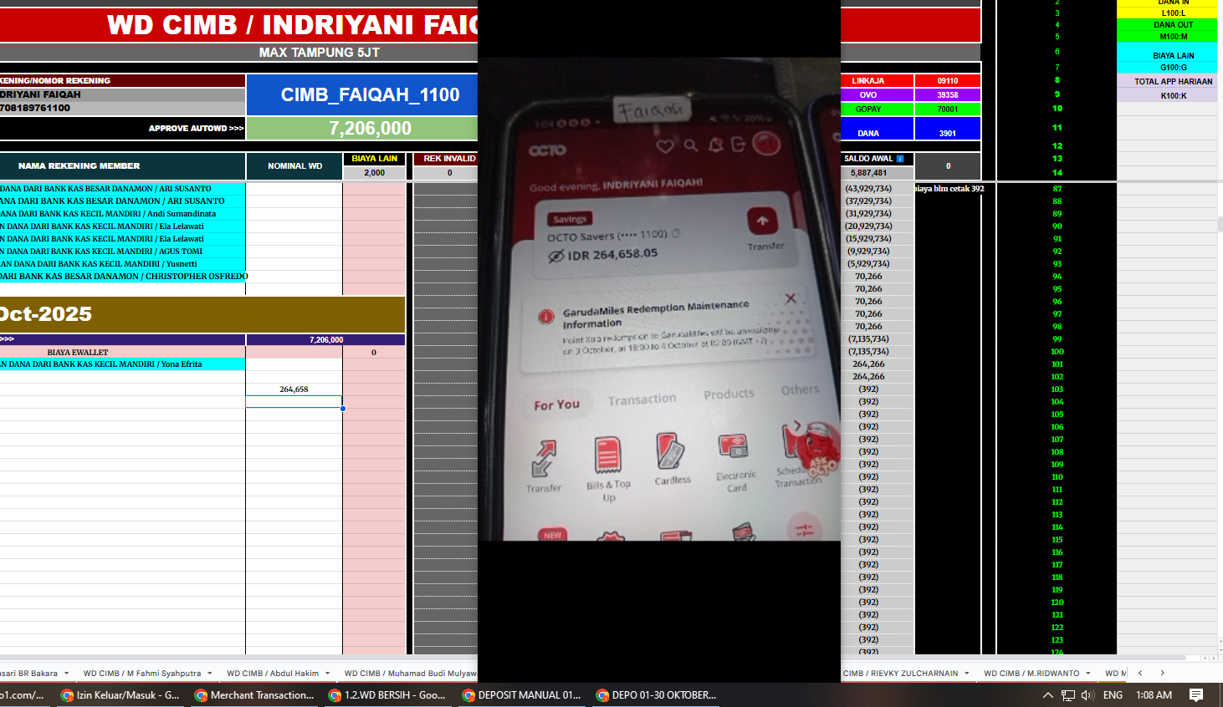Open the CIMB / RIEVKY ZULCHARNAIN sheet tab
This screenshot has width=1223, height=707.
tap(901, 673)
